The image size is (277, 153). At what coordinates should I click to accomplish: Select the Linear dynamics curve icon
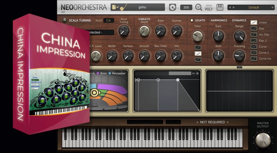point(254,22)
